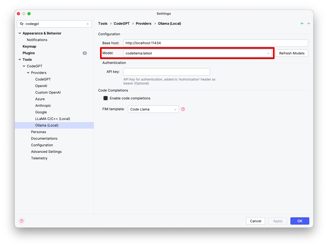Open Personas settings

point(38,132)
